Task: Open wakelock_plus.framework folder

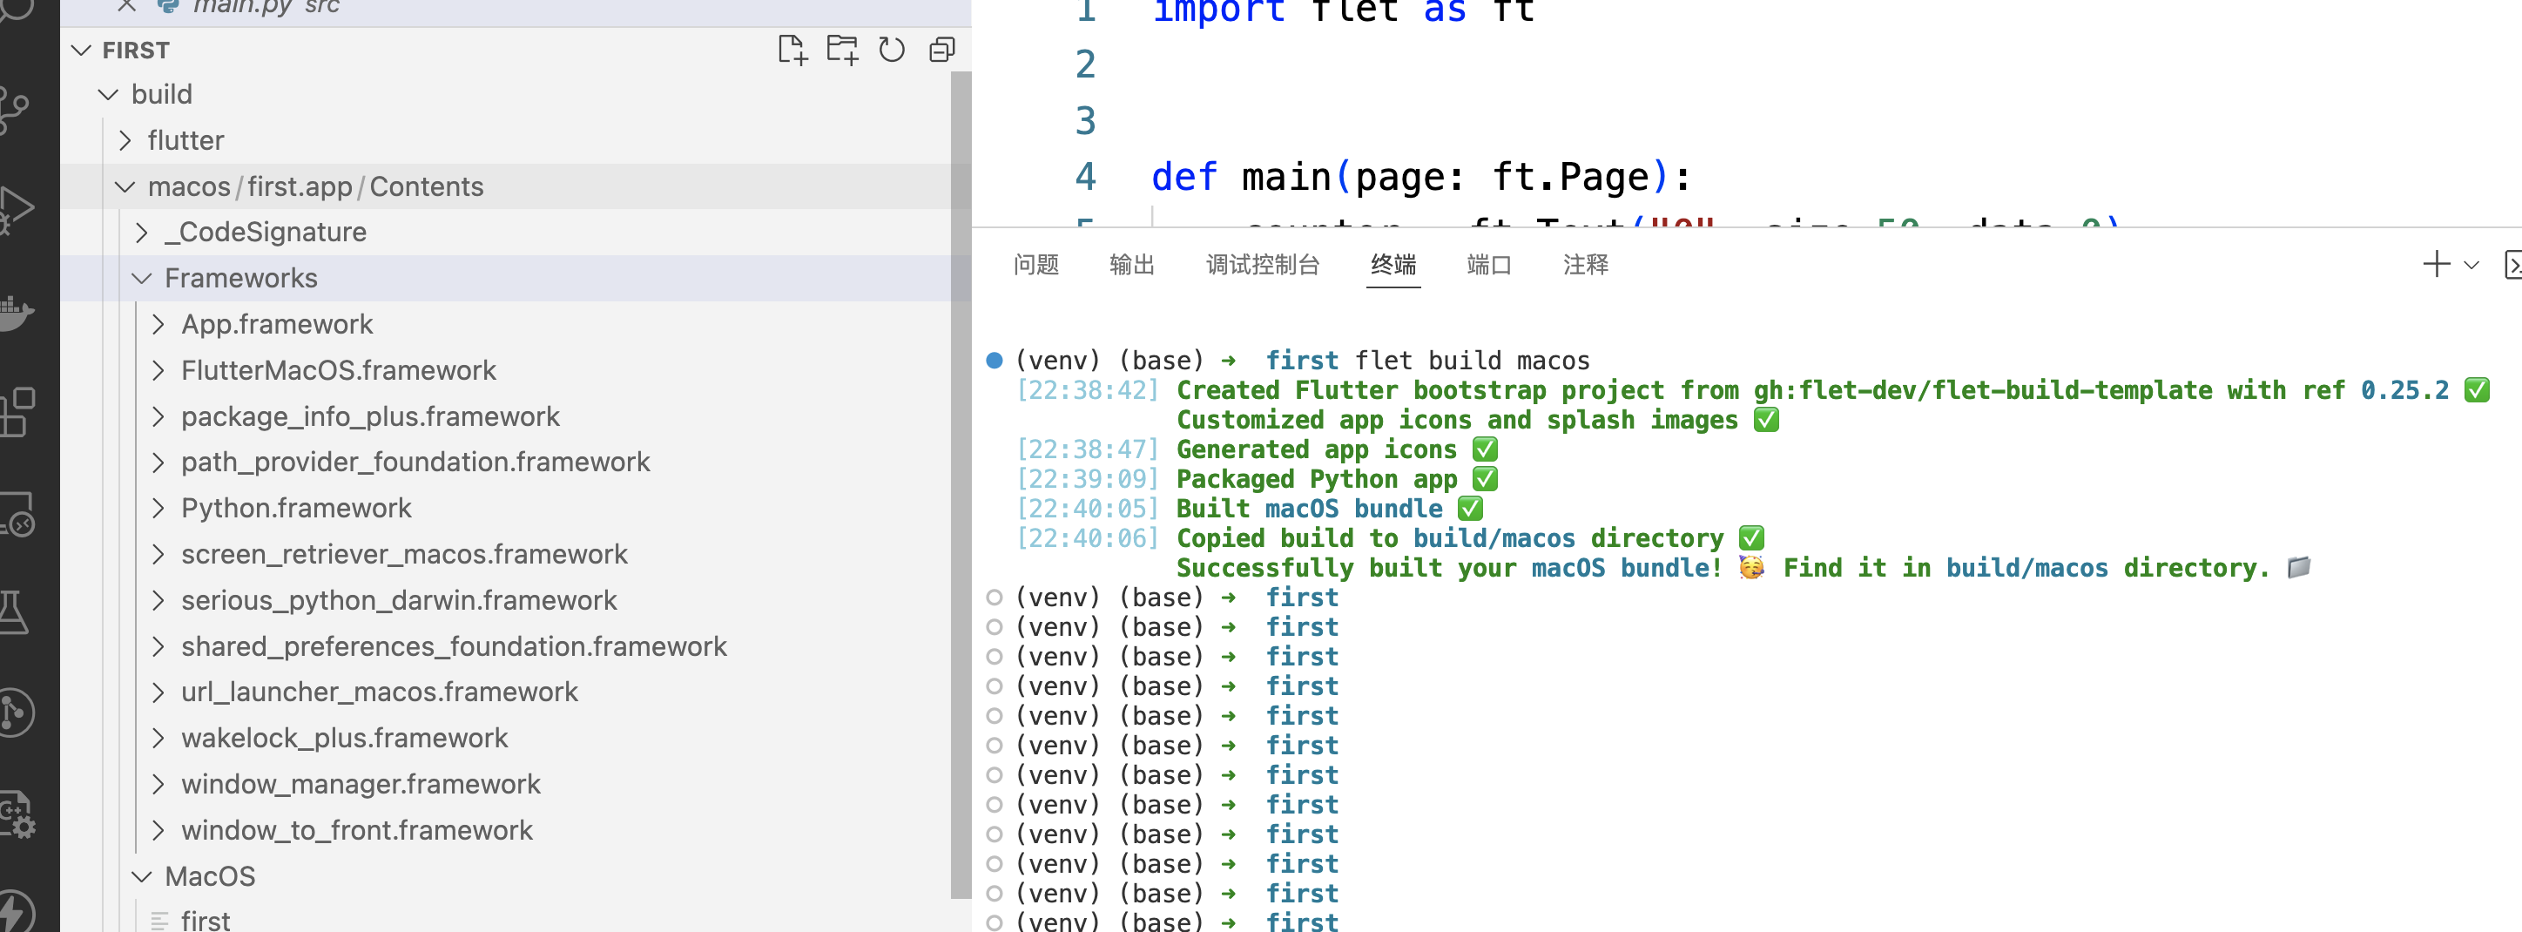Action: coord(344,738)
